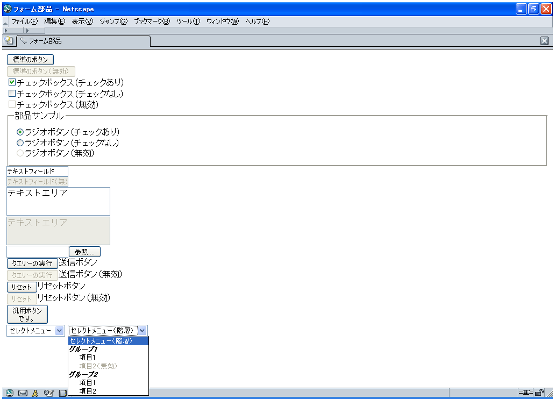Image resolution: width=555 pixels, height=399 pixels.
Task: Choose 項目2 under グループ2
Action: click(108, 391)
